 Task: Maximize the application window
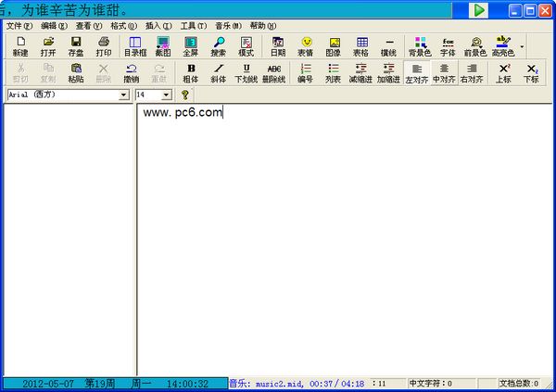(x=530, y=10)
